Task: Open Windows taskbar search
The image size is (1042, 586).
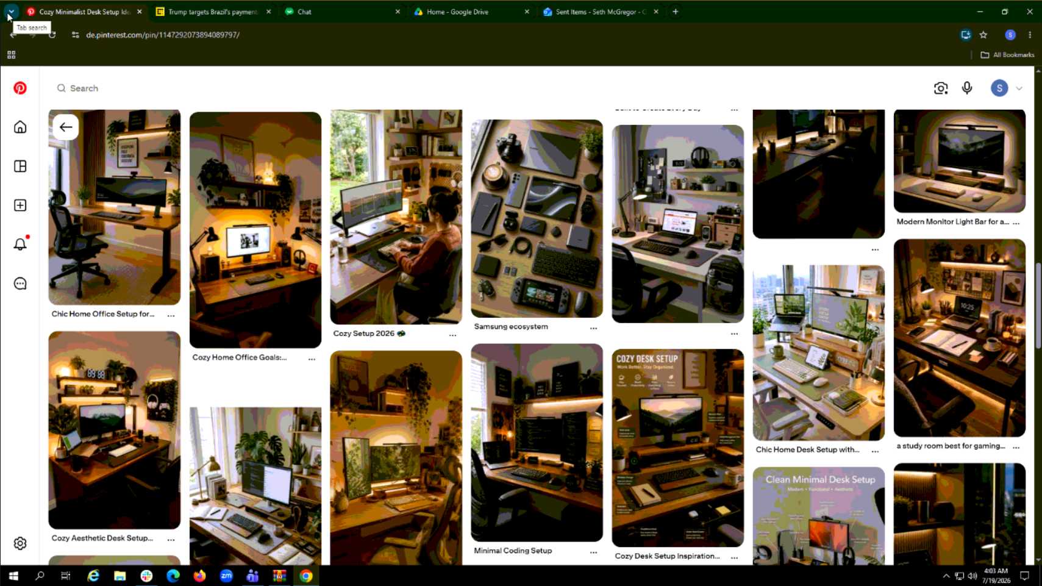Action: [40, 576]
